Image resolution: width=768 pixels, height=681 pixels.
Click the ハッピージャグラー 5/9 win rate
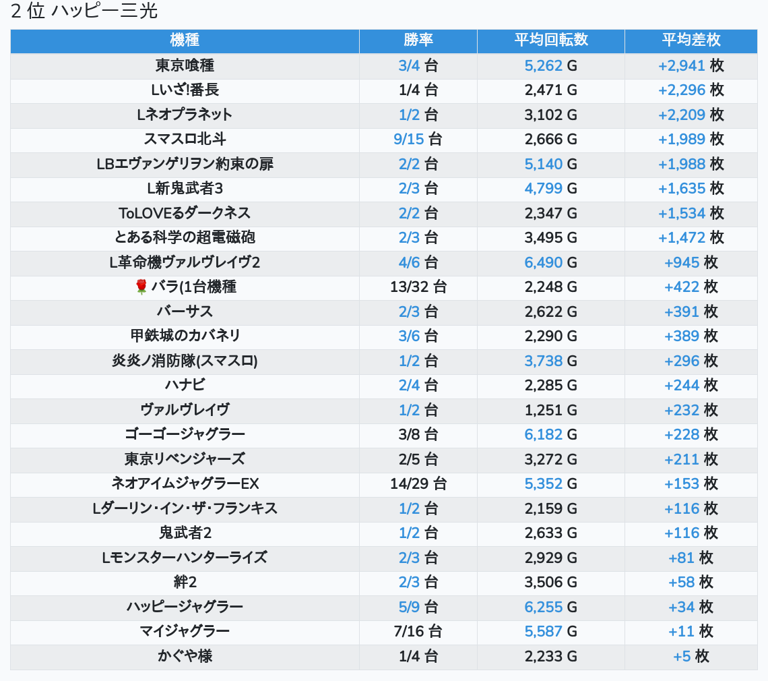(x=409, y=608)
